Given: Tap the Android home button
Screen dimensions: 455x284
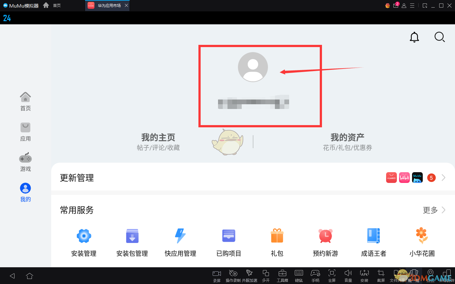Looking at the screenshot, I should pyautogui.click(x=30, y=276).
